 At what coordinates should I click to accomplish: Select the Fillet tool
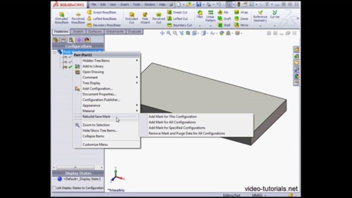(x=199, y=14)
